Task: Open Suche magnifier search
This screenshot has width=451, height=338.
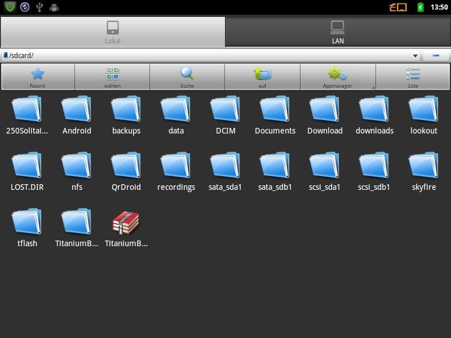Action: pos(187,77)
